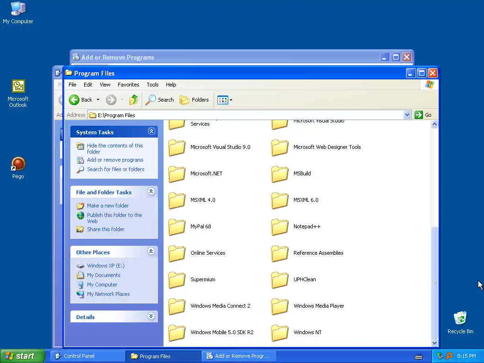The height and width of the screenshot is (363, 484).
Task: Go back using the green Back arrow
Action: (74, 100)
